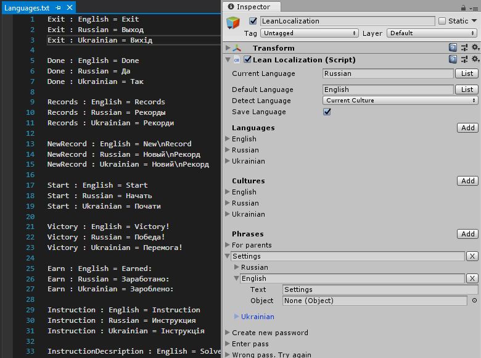Viewport: 481px width, 358px height.
Task: Open the Detect Language dropdown
Action: 400,101
